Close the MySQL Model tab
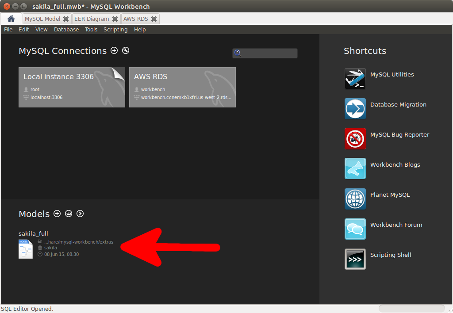 [66, 19]
